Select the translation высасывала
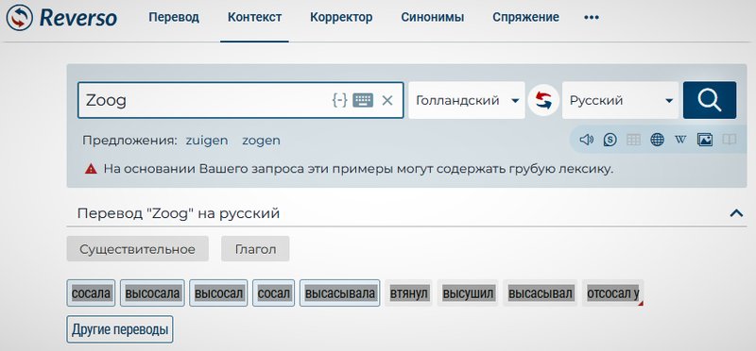 click(x=340, y=292)
